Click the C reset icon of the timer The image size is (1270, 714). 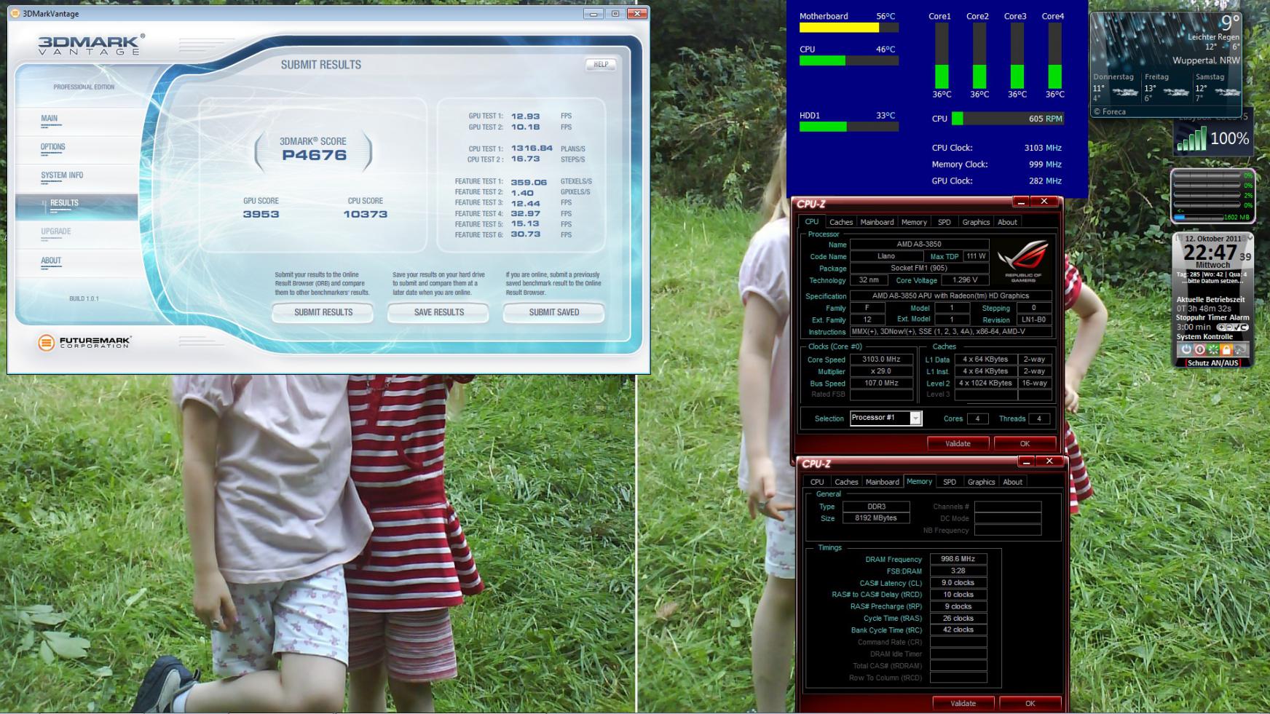point(1244,327)
